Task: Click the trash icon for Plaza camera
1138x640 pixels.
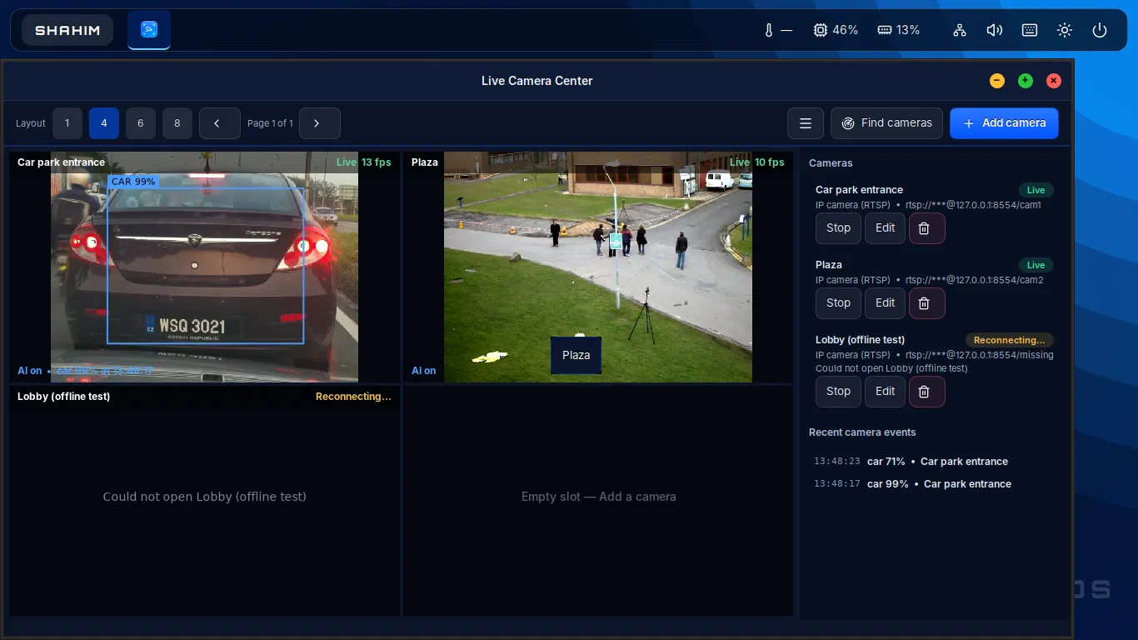Action: 926,303
